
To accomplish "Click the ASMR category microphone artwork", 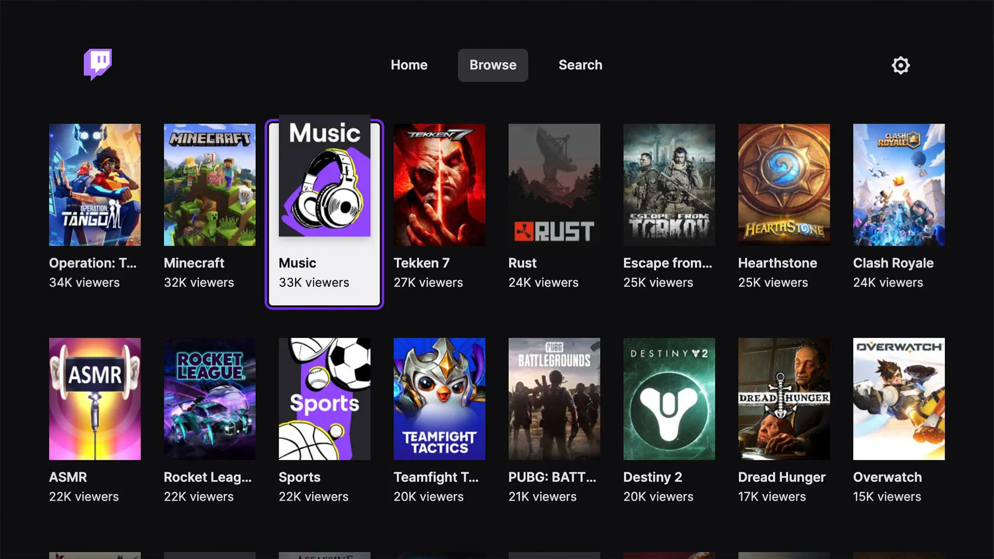I will [95, 399].
